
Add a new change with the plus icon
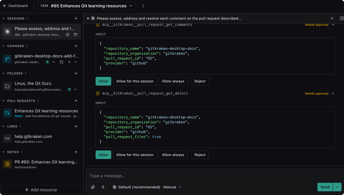[76, 46]
